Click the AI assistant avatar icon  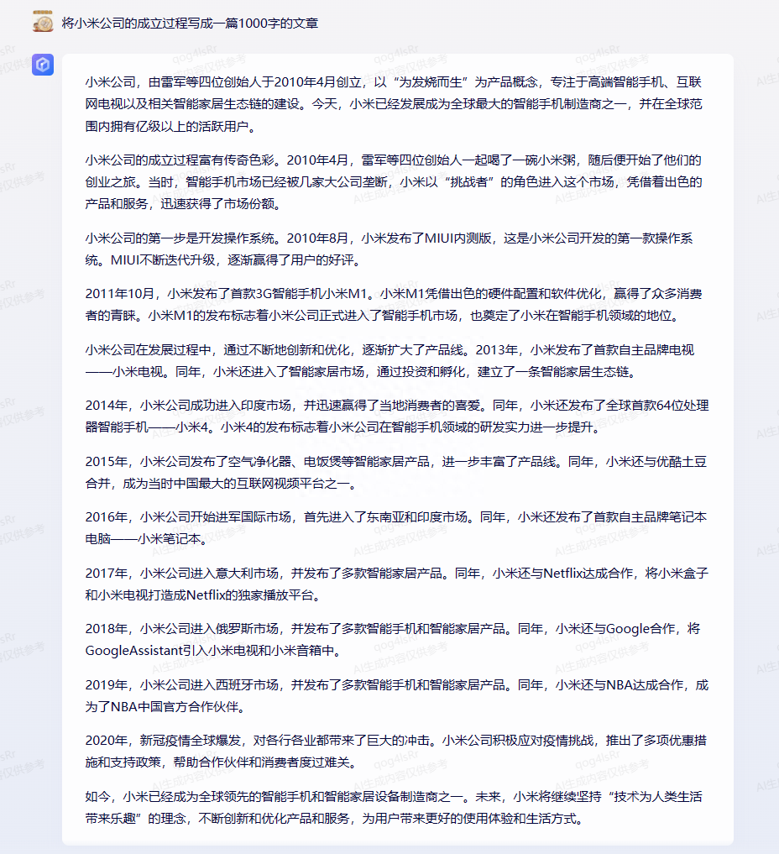[44, 65]
